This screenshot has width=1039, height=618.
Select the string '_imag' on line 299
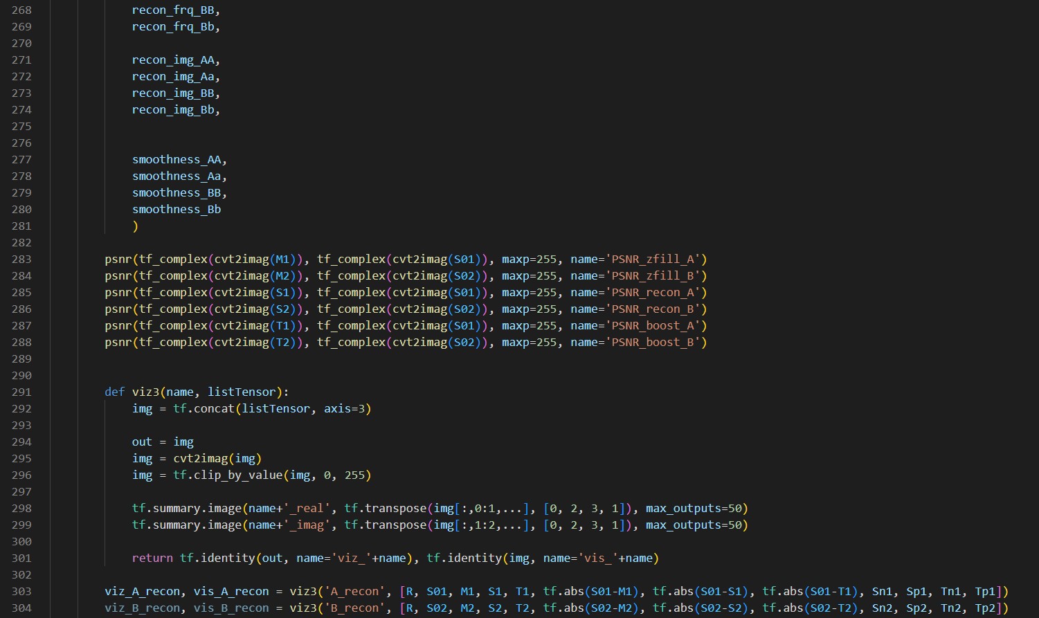307,525
